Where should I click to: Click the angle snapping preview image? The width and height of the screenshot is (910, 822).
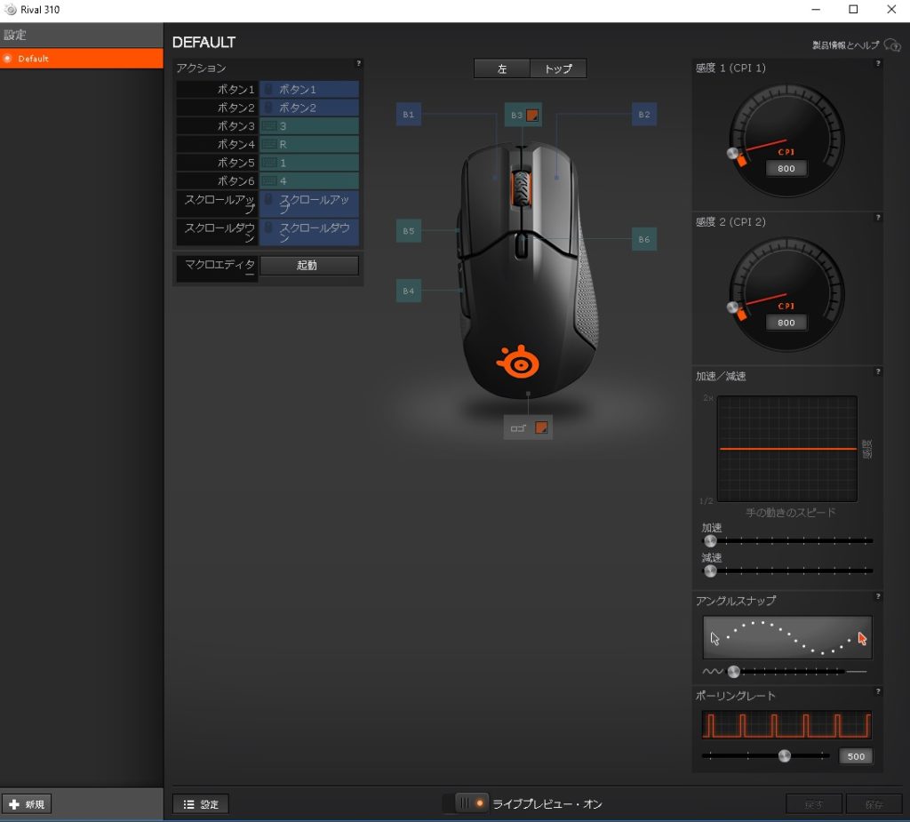click(787, 637)
